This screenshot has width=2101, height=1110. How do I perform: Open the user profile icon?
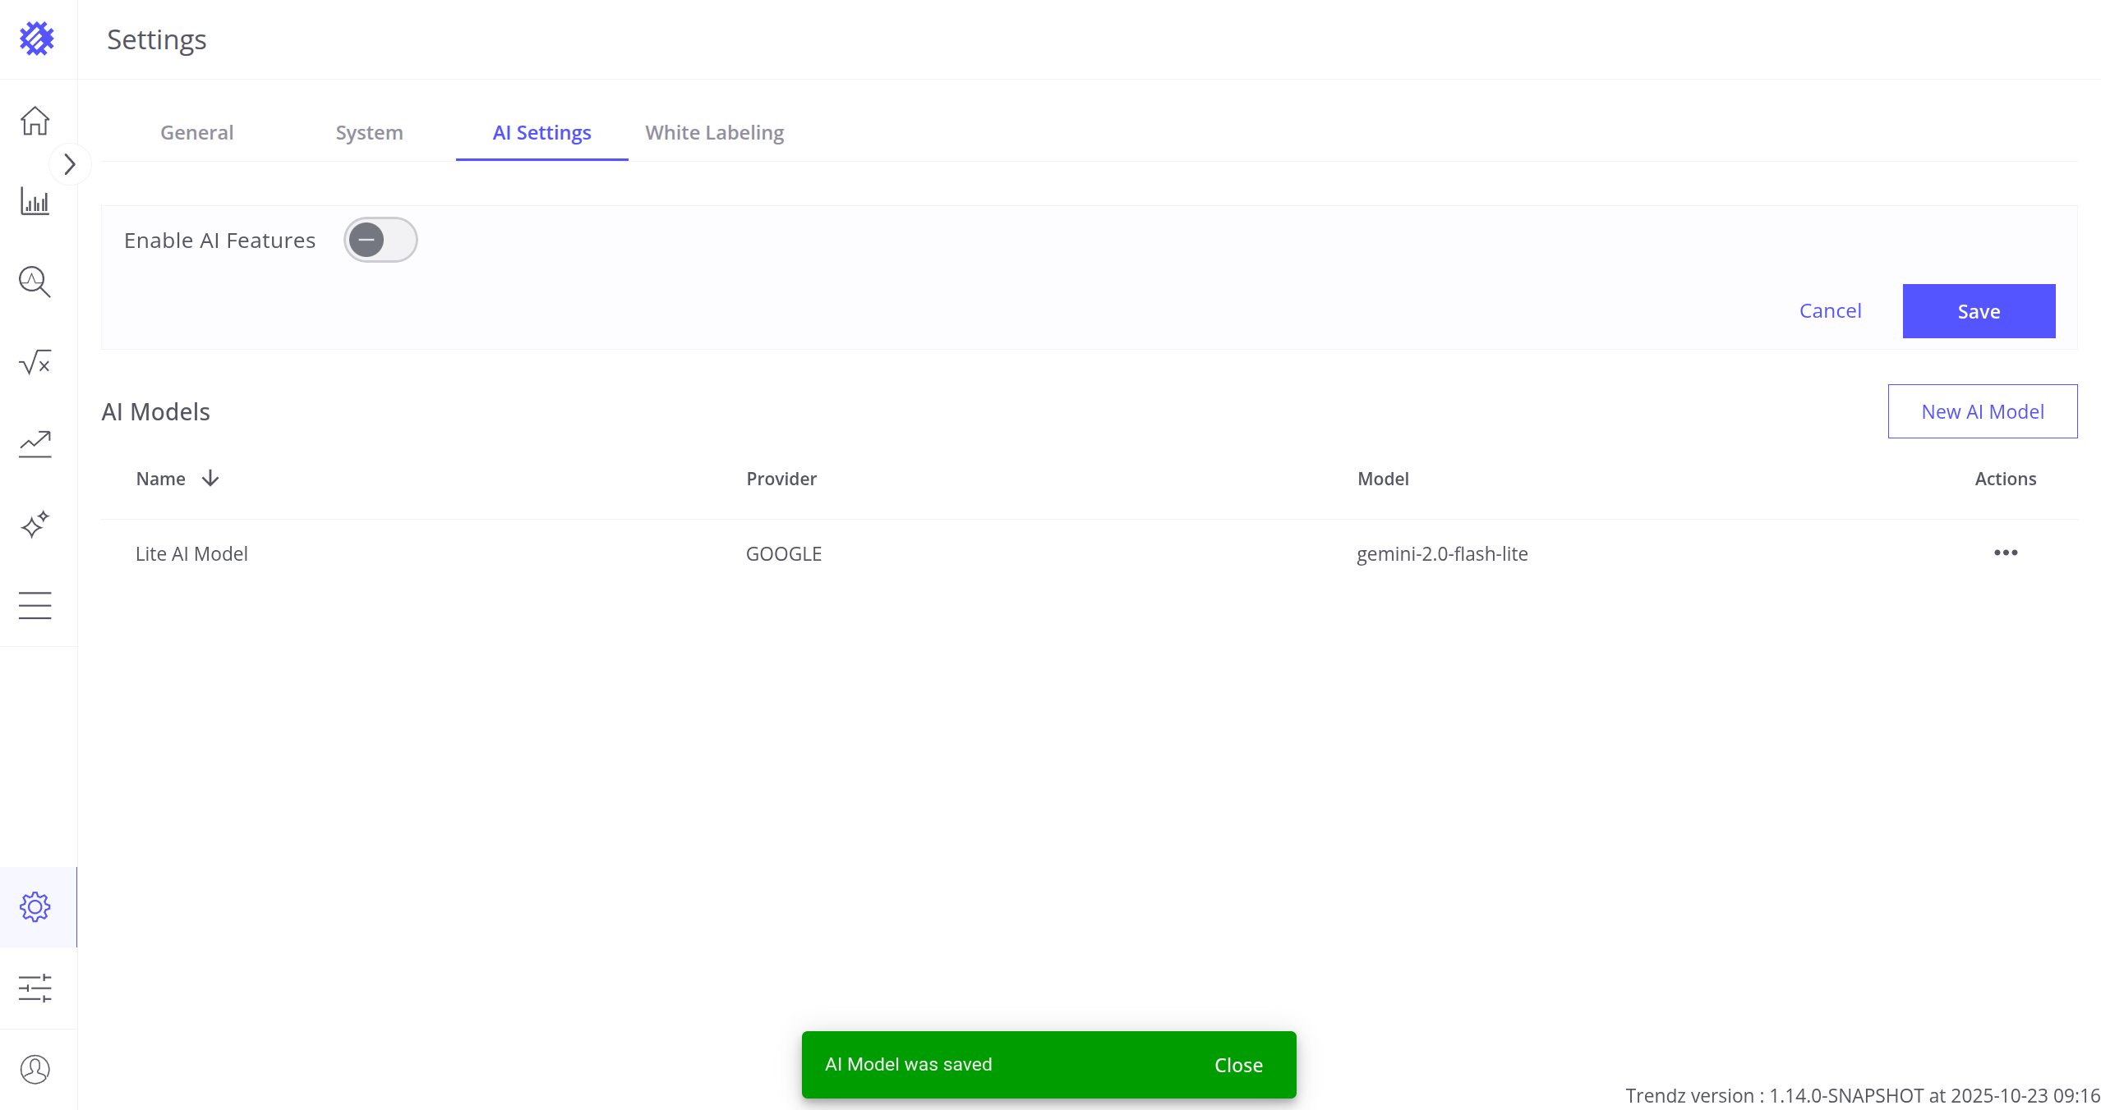tap(35, 1069)
